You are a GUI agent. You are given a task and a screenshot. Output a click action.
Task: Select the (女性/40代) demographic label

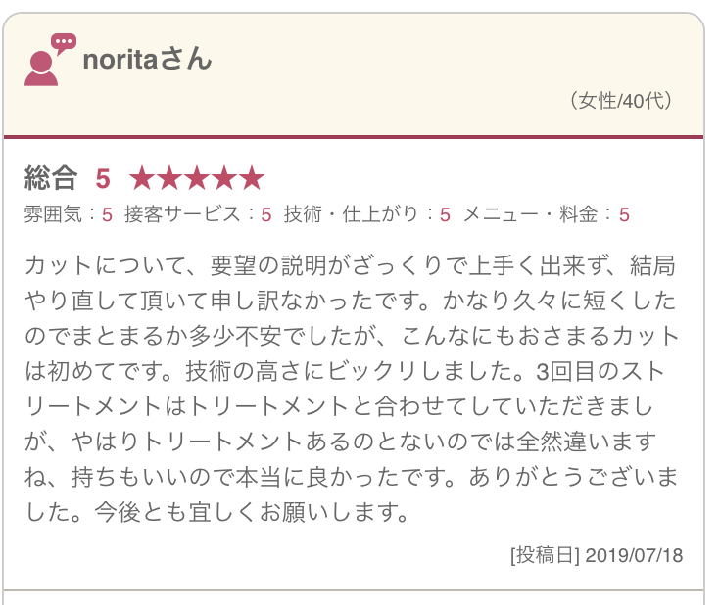(621, 101)
